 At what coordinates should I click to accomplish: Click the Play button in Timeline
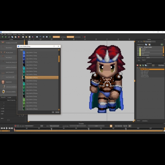[x=7, y=128]
